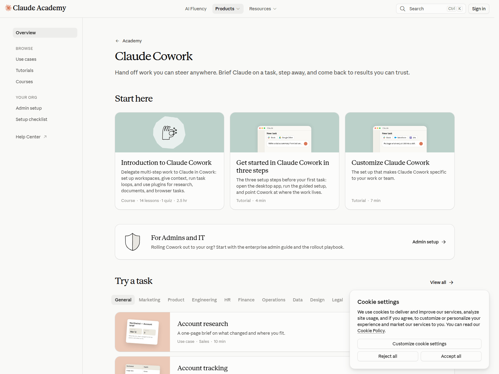499x374 pixels.
Task: Click the arrow icon next to Admin setup
Action: (444, 242)
